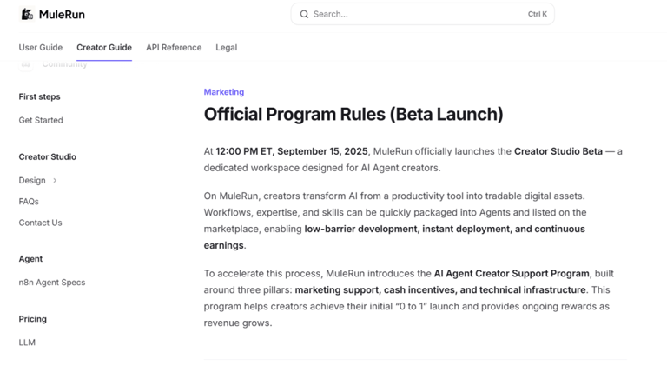Open the partially hidden Community sidebar item
Screen dimensions: 667x366
64,64
